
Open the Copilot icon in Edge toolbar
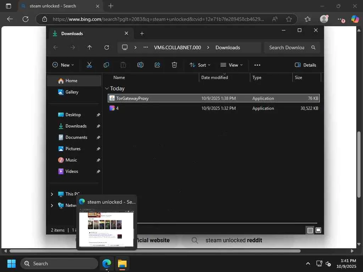[x=355, y=19]
